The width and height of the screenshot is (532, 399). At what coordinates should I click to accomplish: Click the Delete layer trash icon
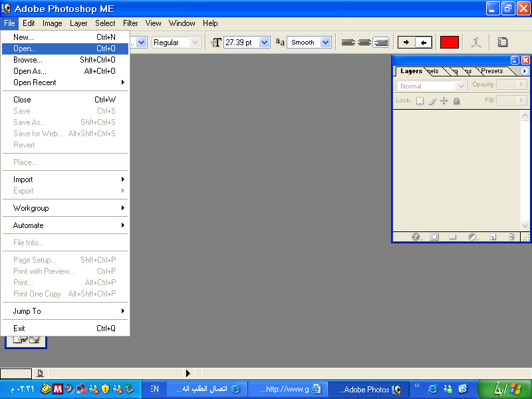tap(511, 237)
